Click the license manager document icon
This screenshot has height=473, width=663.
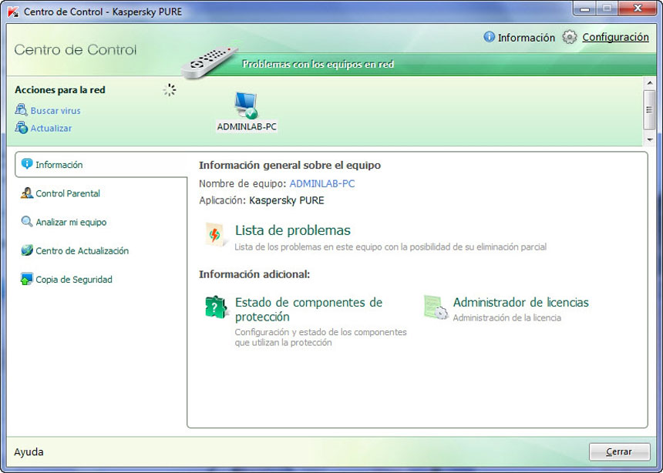coord(436,307)
